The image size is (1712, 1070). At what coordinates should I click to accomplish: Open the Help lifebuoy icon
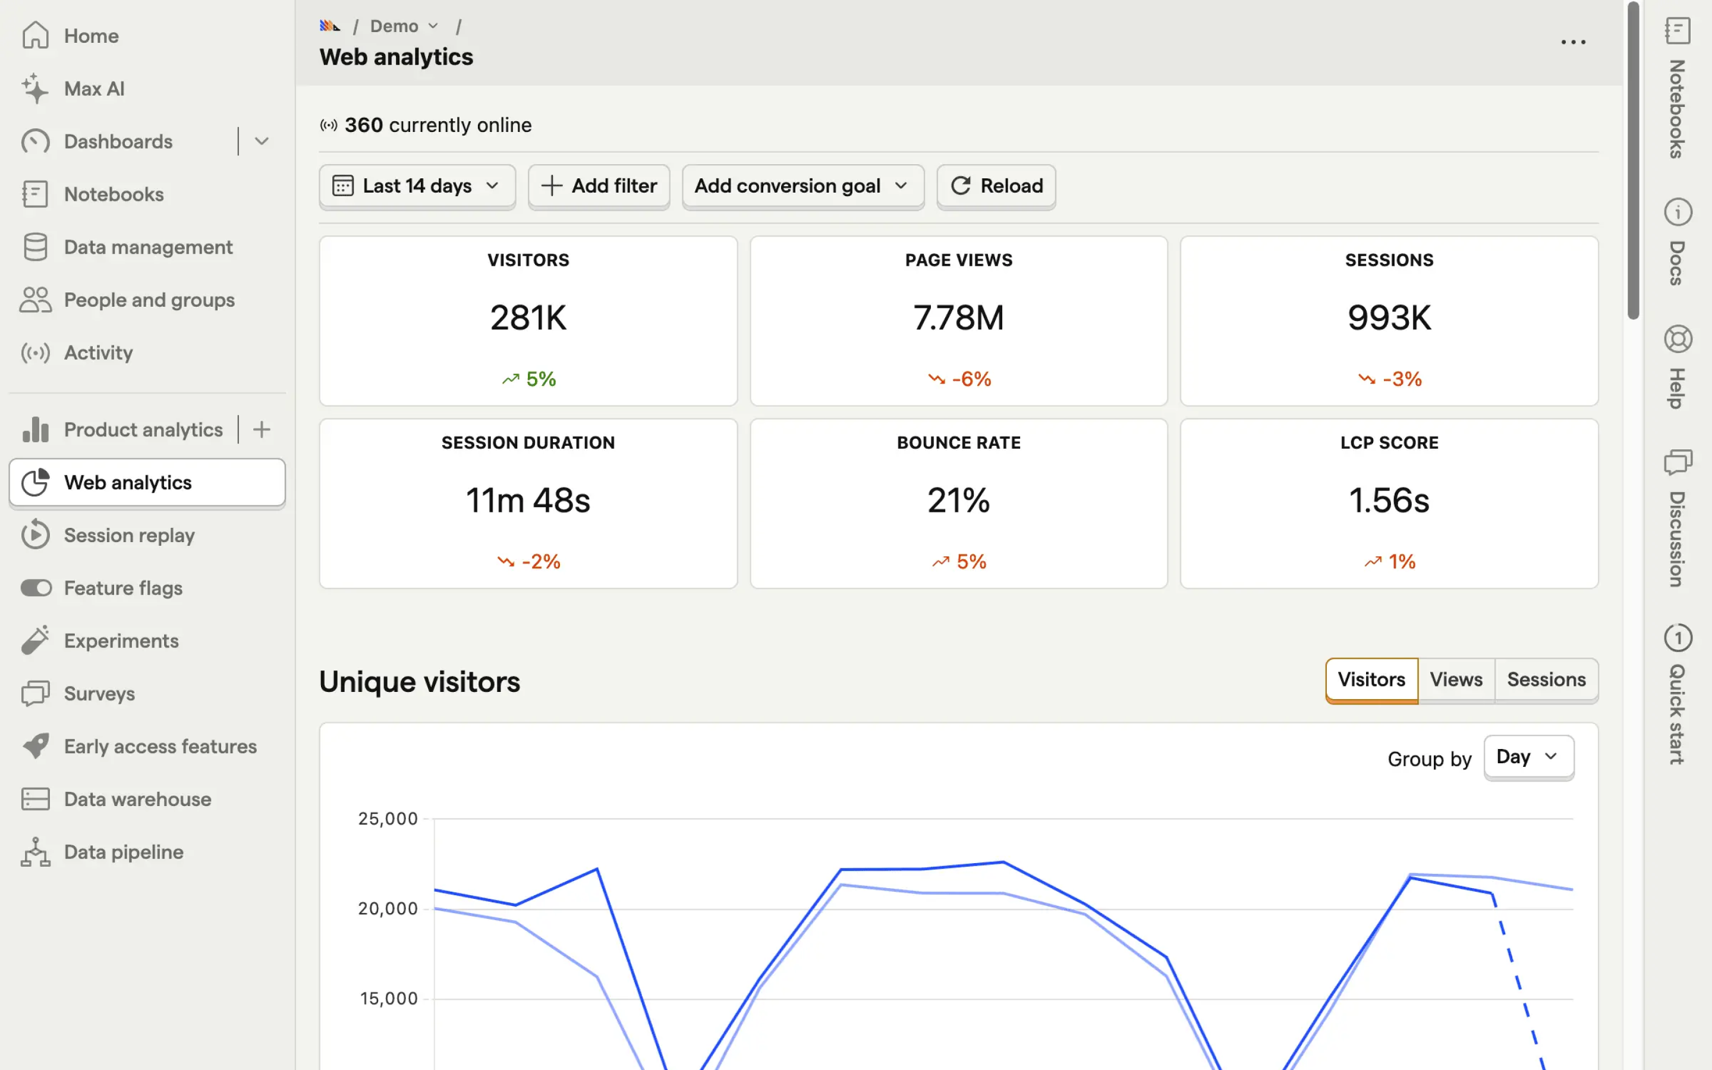coord(1678,339)
